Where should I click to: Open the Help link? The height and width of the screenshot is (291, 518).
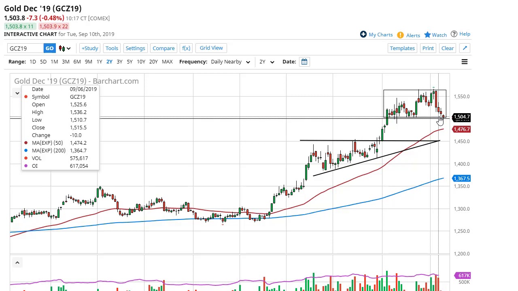[x=465, y=34]
